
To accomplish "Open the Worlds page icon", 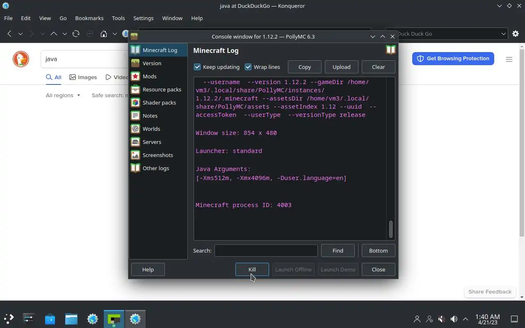I will (x=135, y=129).
